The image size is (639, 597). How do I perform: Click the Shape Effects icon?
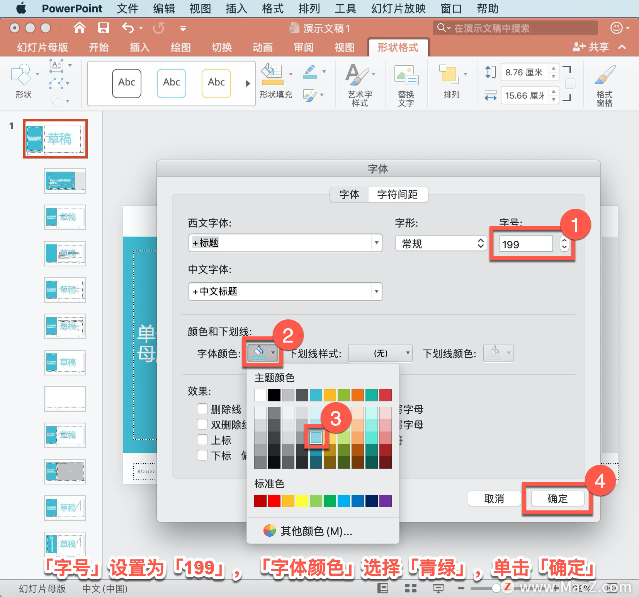310,95
